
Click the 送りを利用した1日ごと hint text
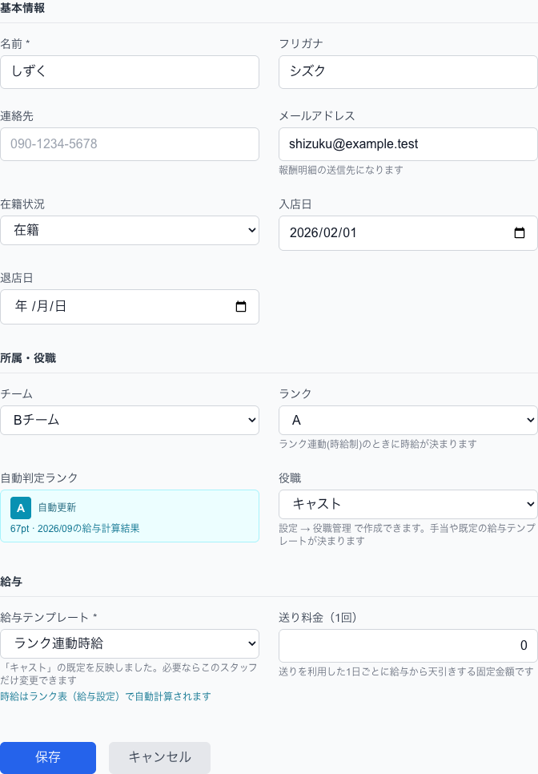click(x=407, y=671)
